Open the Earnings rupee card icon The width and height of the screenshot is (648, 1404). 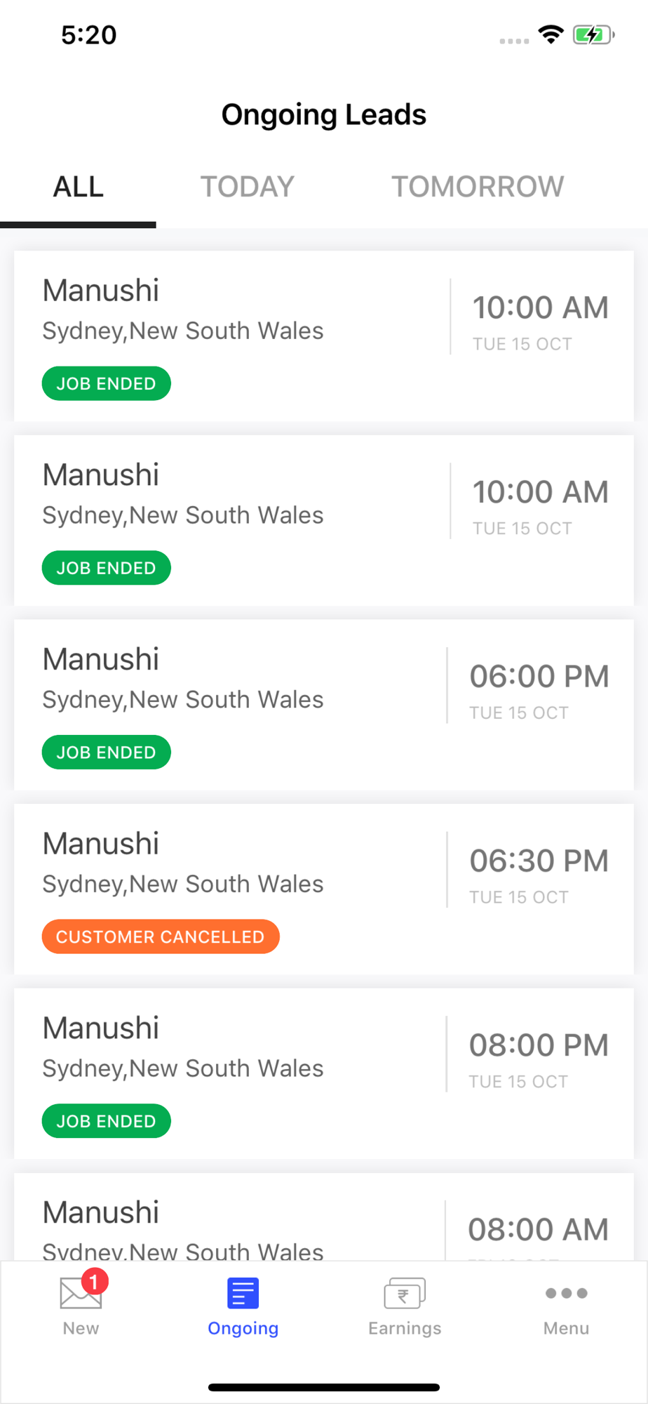405,1293
